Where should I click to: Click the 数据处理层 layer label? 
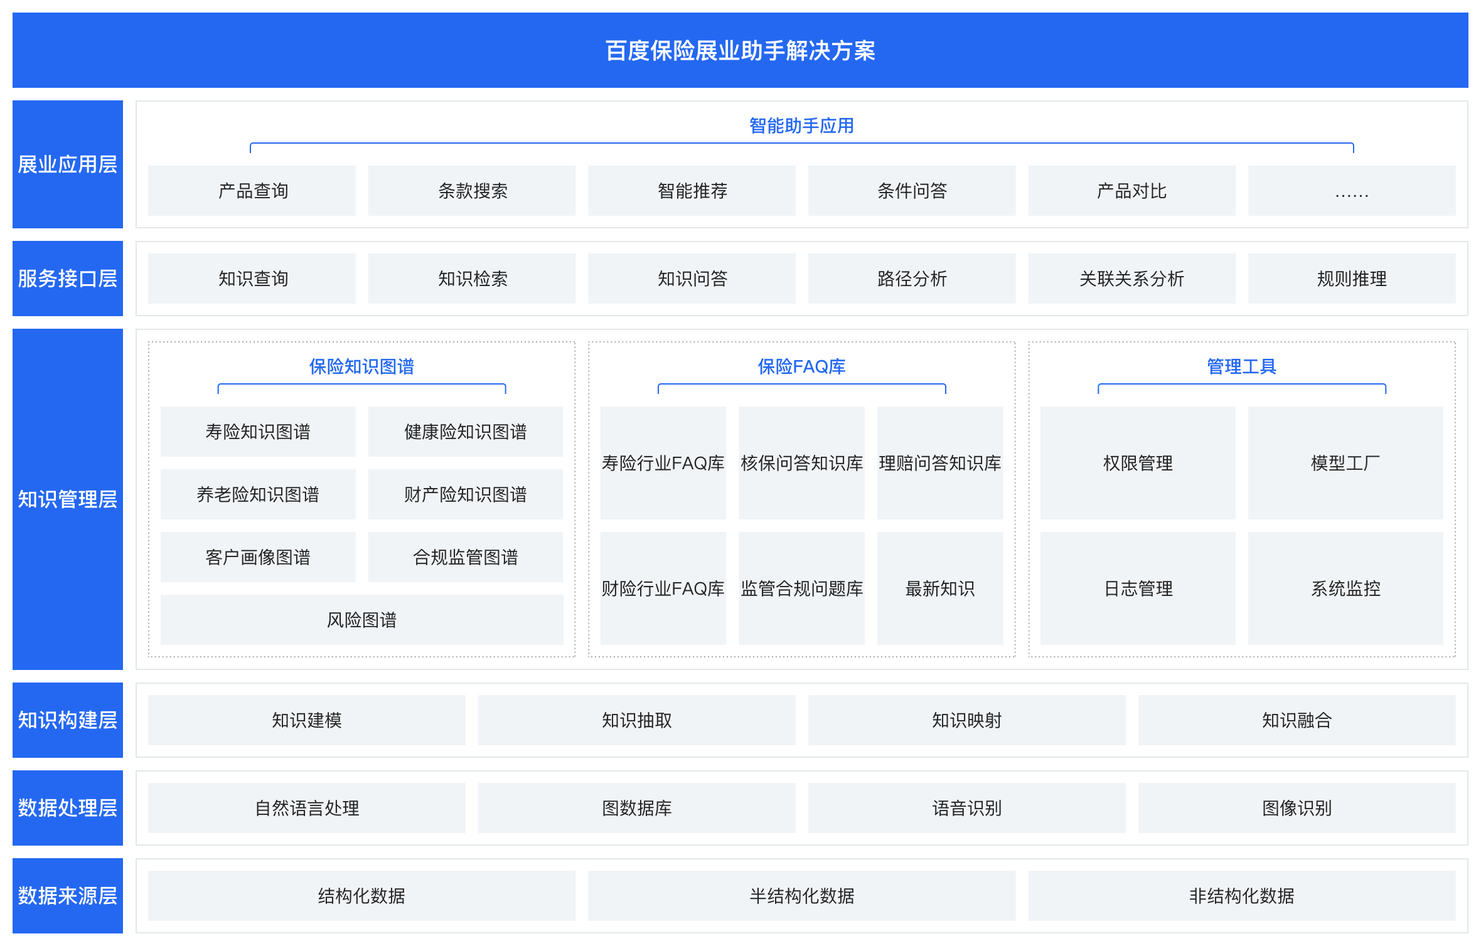68,808
